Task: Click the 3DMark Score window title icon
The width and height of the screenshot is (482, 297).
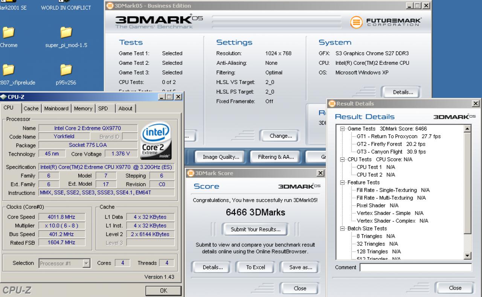Action: coord(191,173)
